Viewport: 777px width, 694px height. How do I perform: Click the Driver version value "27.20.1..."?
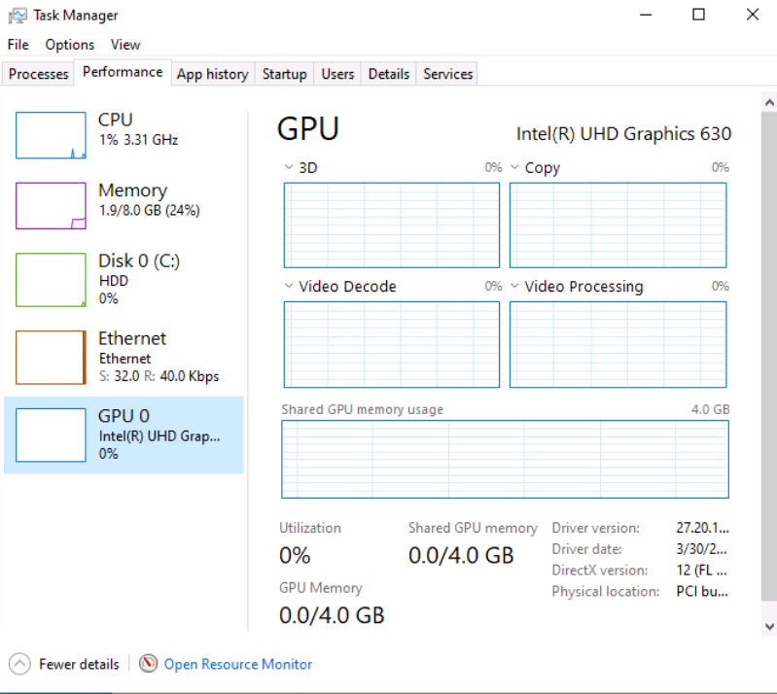pyautogui.click(x=702, y=528)
